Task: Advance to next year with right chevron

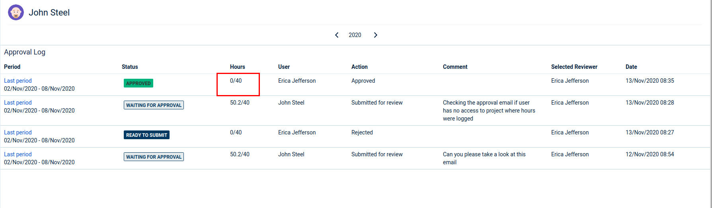Action: [x=375, y=35]
